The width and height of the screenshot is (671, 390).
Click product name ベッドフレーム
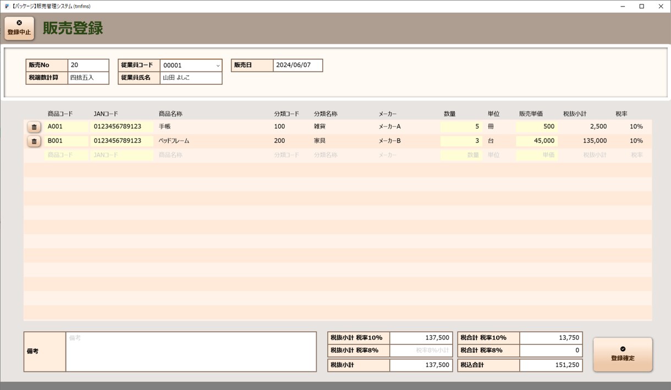click(x=174, y=141)
